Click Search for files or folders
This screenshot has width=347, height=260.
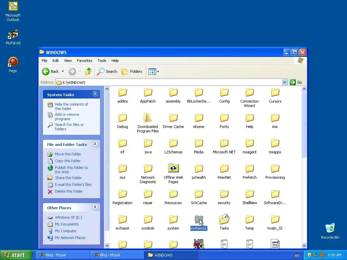coord(69,127)
